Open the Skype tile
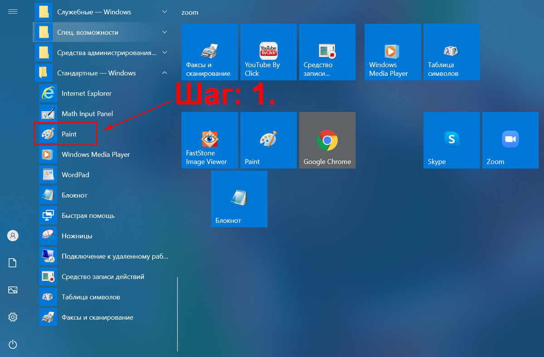 [452, 140]
